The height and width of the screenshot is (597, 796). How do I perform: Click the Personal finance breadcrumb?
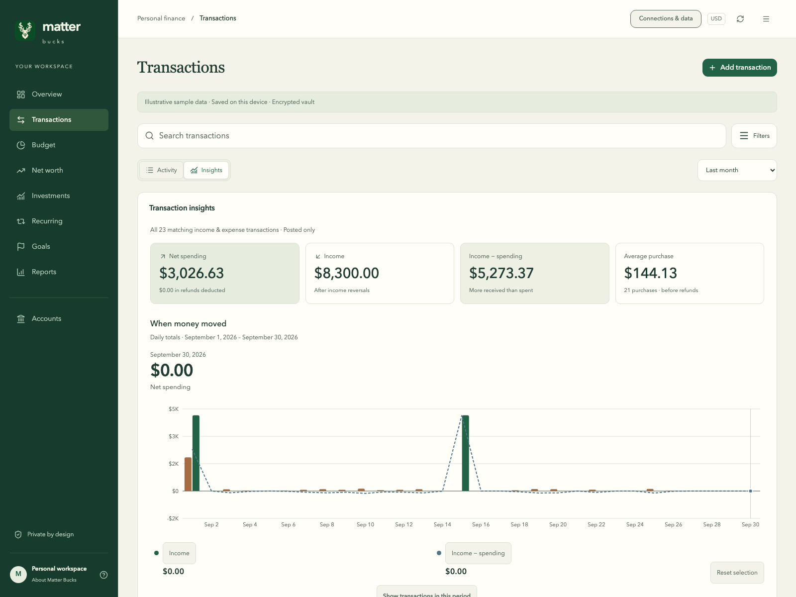pyautogui.click(x=161, y=18)
